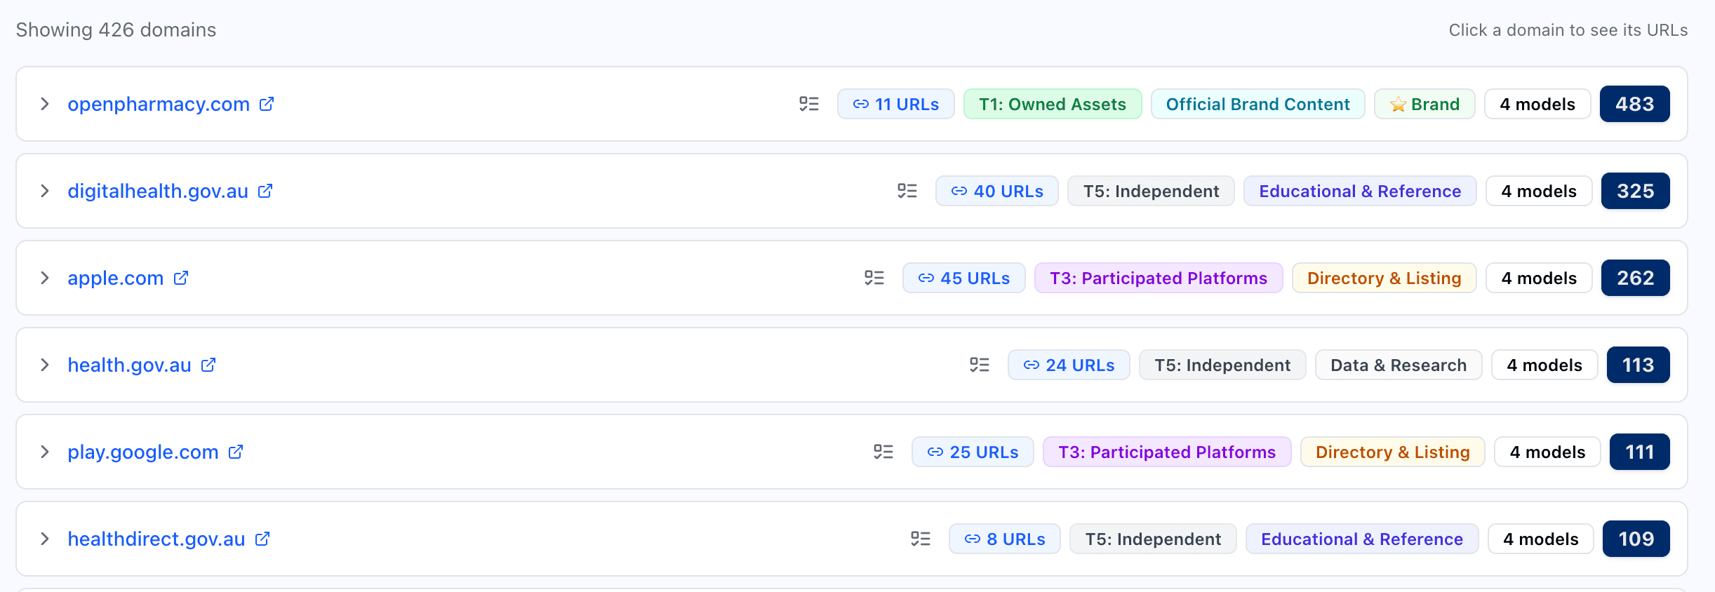This screenshot has width=1715, height=592.
Task: Click T3: Participated Platforms tag in play.google.com row
Action: pos(1167,452)
